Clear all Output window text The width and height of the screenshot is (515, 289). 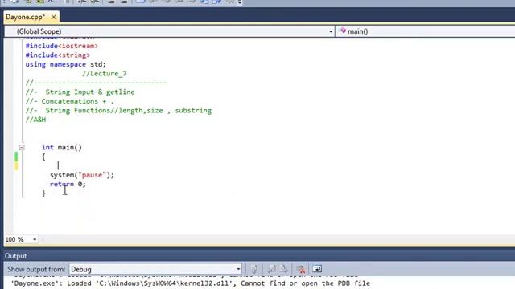[x=301, y=270]
